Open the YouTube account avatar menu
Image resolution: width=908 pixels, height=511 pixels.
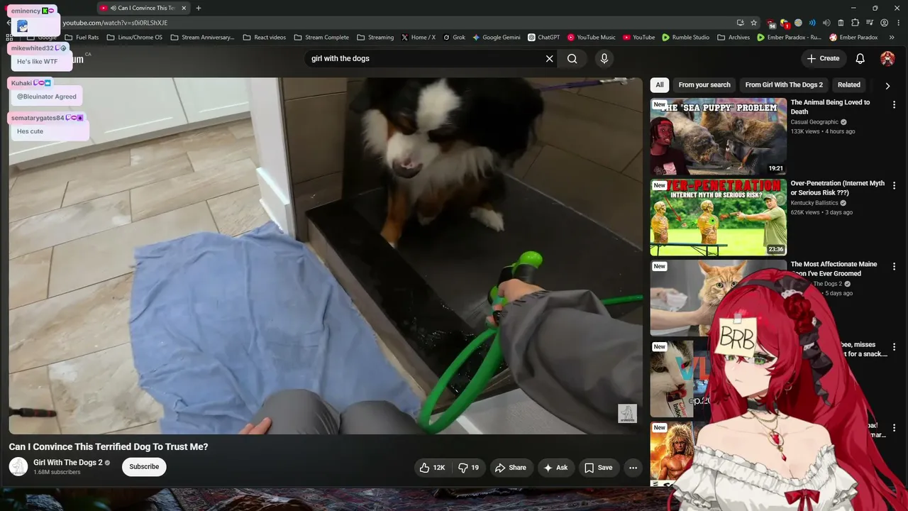point(887,59)
